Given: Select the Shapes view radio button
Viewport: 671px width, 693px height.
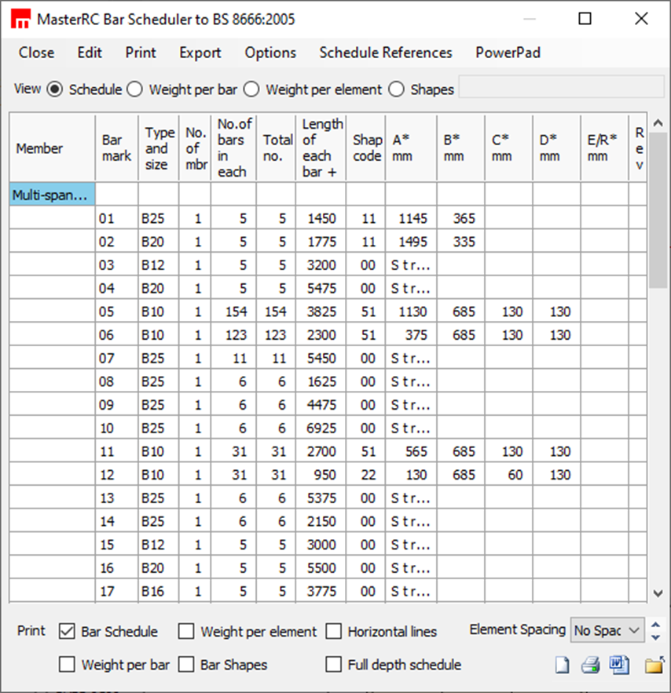Looking at the screenshot, I should coord(396,89).
